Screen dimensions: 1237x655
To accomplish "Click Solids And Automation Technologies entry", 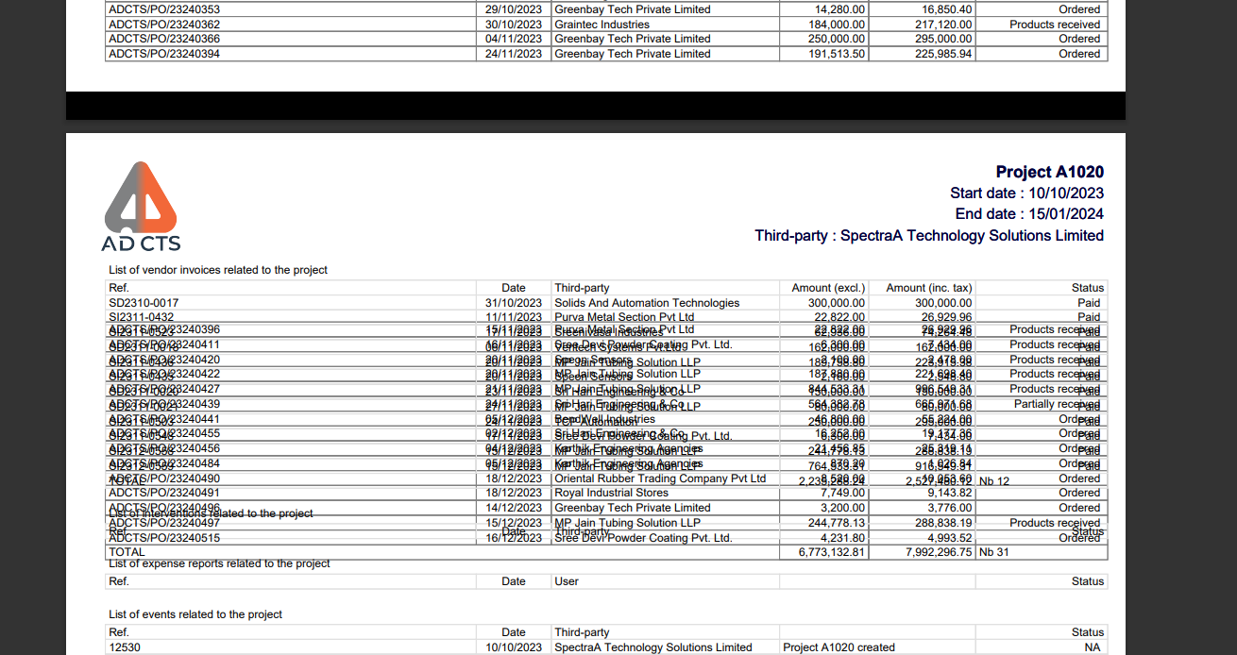I will (647, 303).
